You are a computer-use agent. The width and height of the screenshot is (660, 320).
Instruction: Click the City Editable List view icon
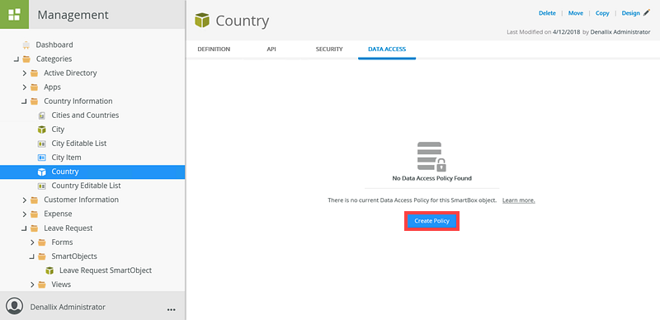tap(42, 144)
